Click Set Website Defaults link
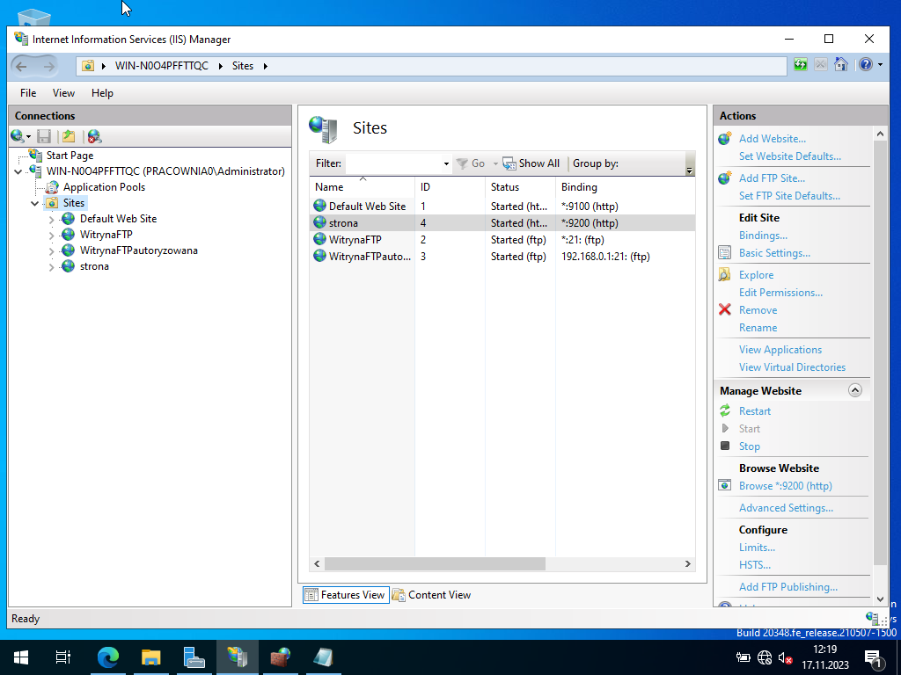Image resolution: width=901 pixels, height=675 pixels. click(x=790, y=156)
